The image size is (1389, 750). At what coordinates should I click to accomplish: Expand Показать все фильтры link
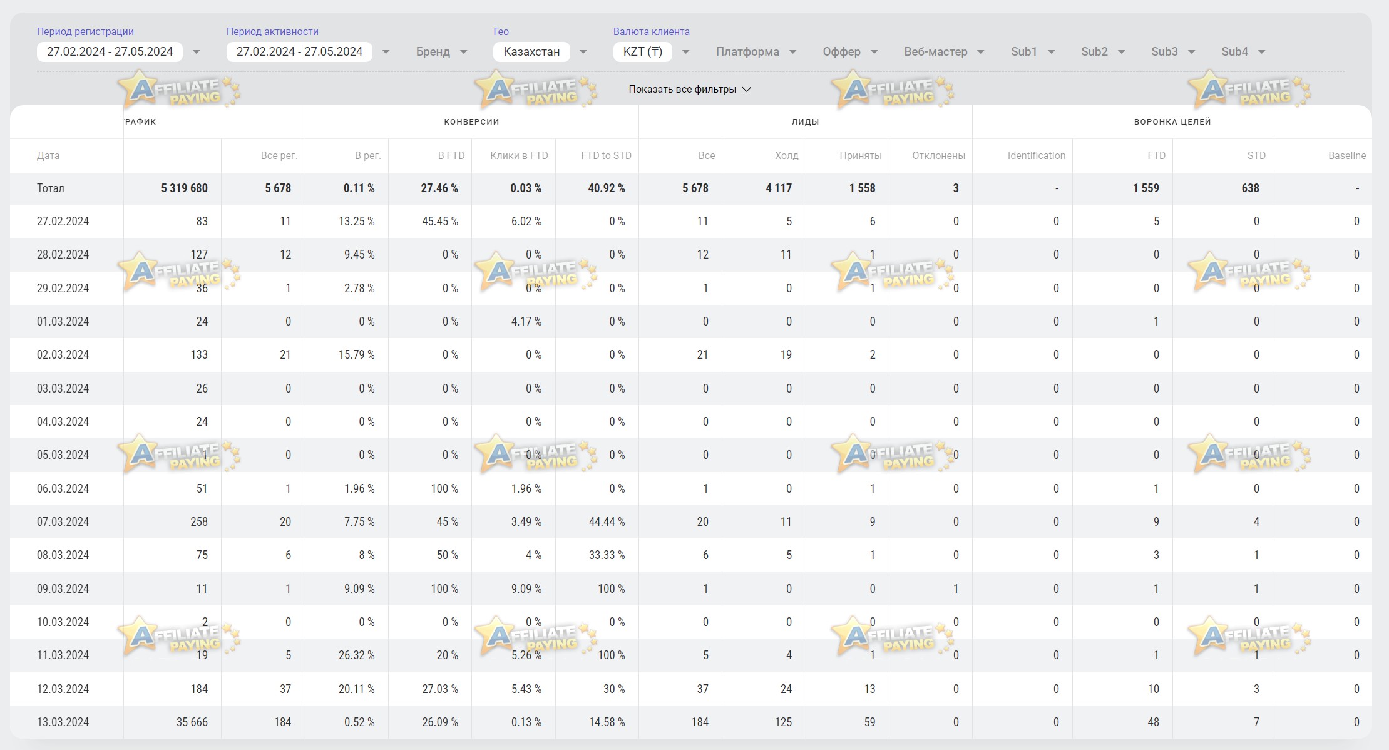[689, 90]
